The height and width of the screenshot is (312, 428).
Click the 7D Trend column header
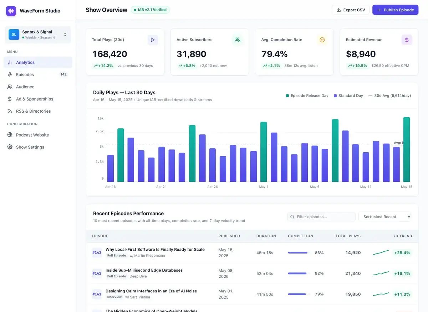[403, 236]
